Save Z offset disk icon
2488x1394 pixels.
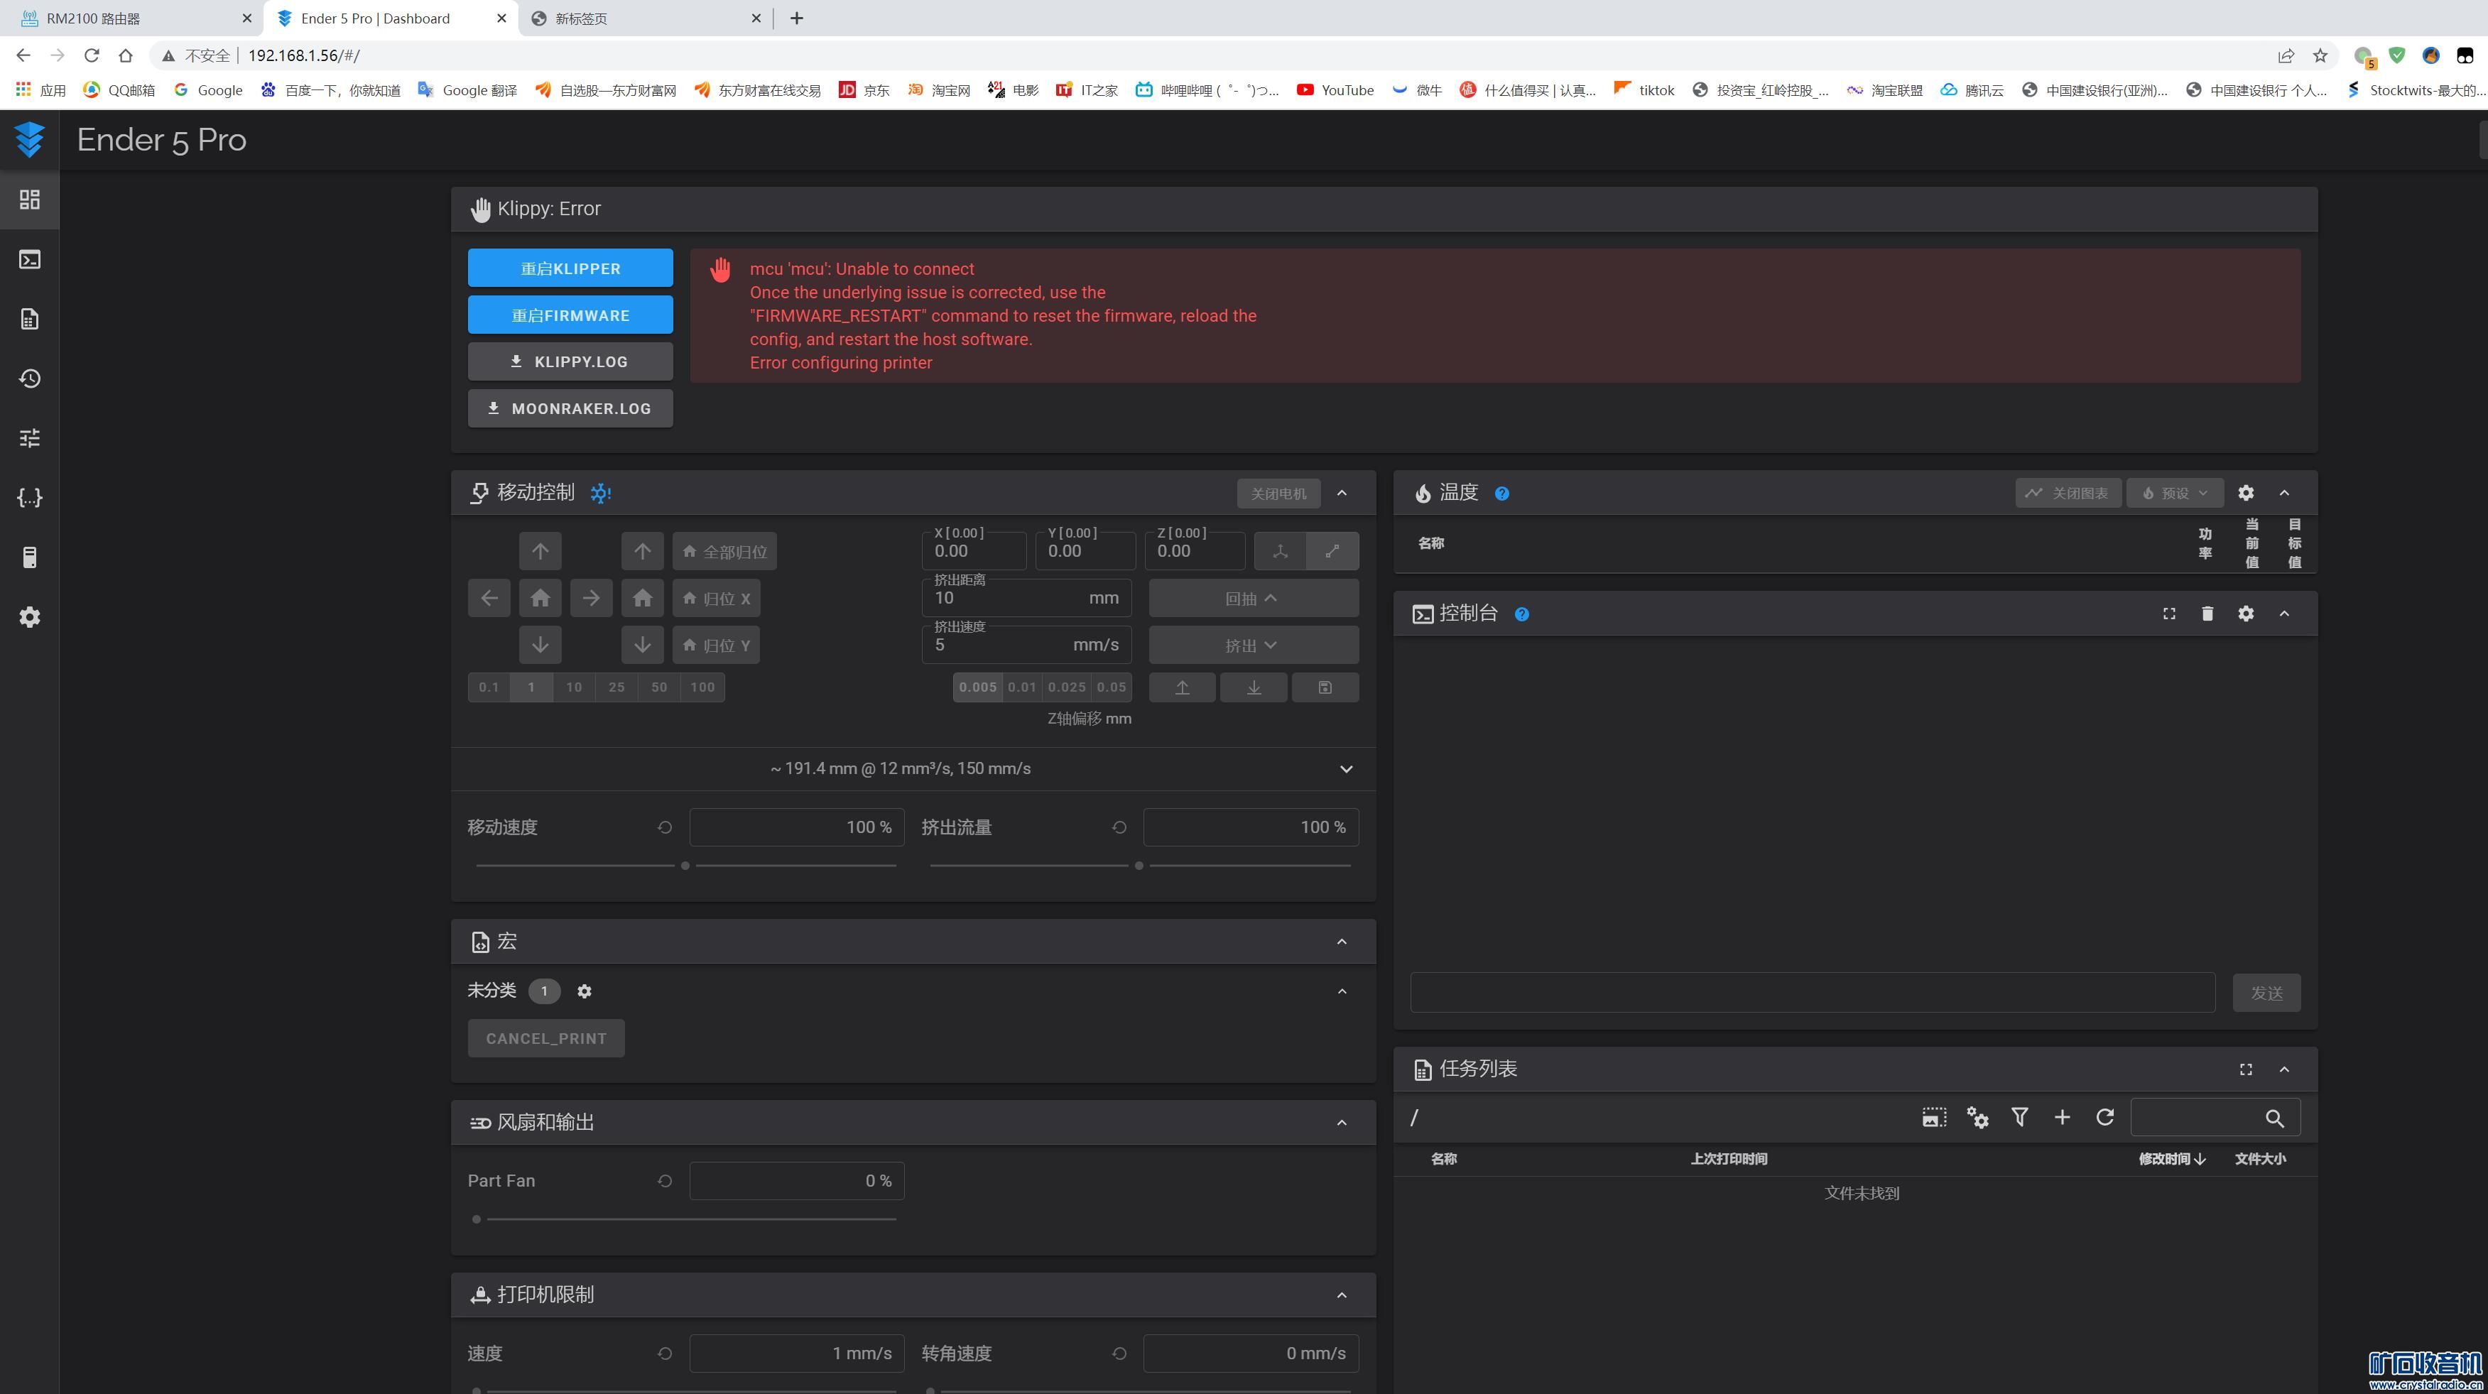[x=1325, y=687]
